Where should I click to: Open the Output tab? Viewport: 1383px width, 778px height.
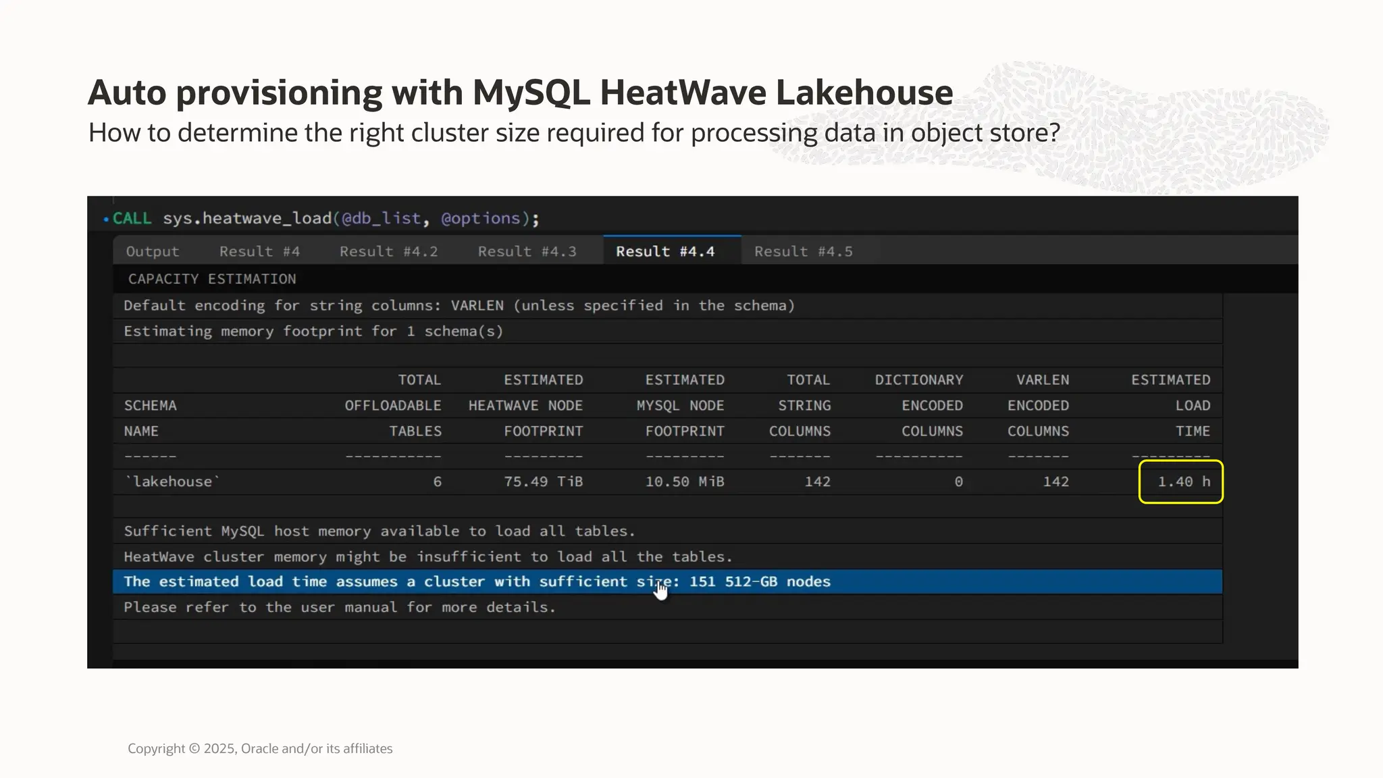pyautogui.click(x=153, y=251)
